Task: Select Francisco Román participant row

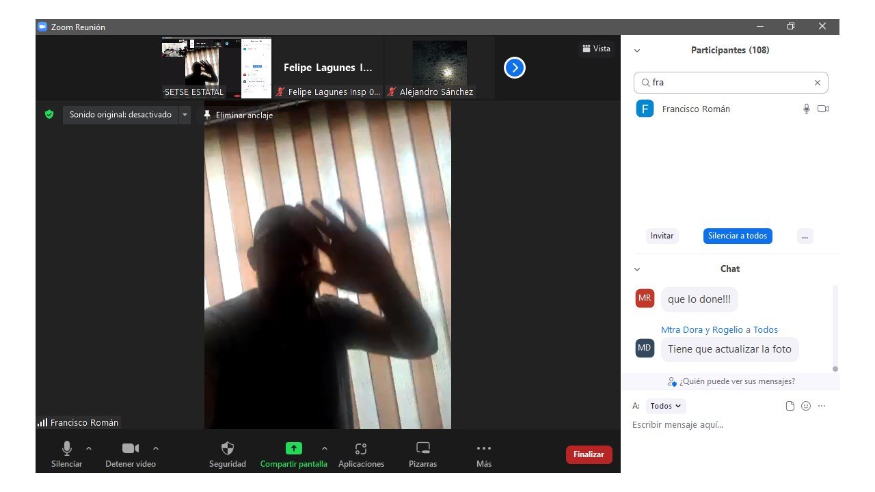Action: coord(730,109)
